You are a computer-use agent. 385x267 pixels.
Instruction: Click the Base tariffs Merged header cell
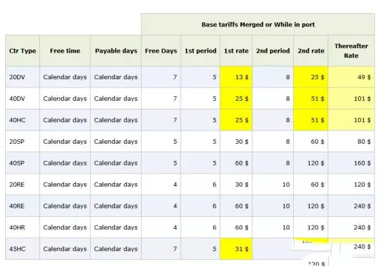pyautogui.click(x=258, y=24)
